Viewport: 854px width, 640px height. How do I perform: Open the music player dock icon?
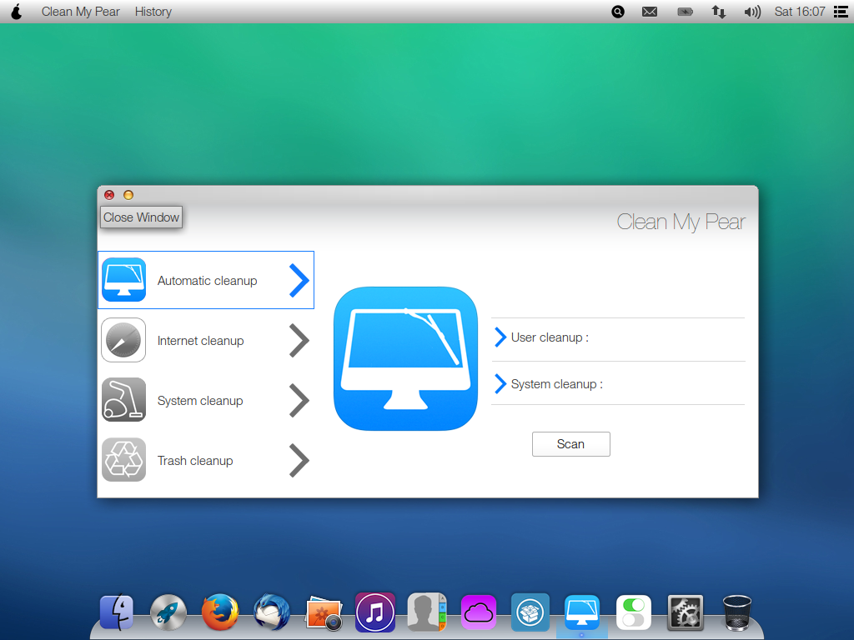(374, 612)
